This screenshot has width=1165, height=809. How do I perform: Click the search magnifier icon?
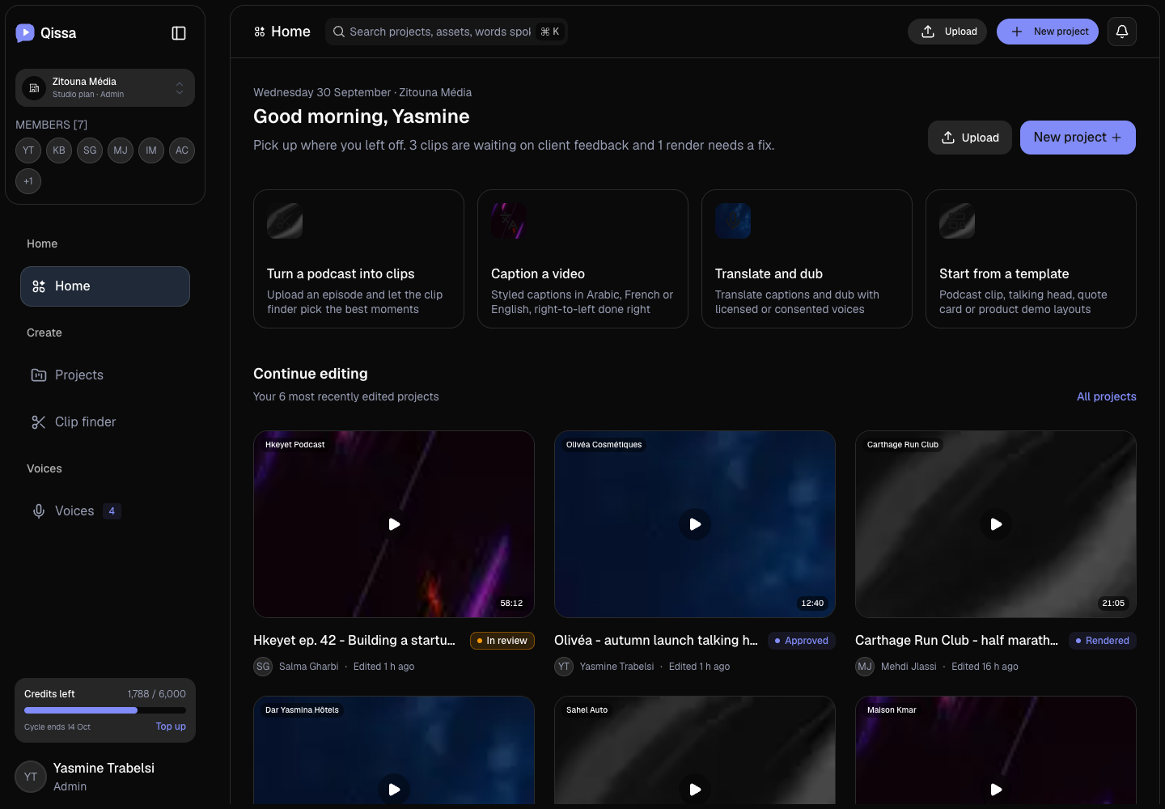[339, 32]
